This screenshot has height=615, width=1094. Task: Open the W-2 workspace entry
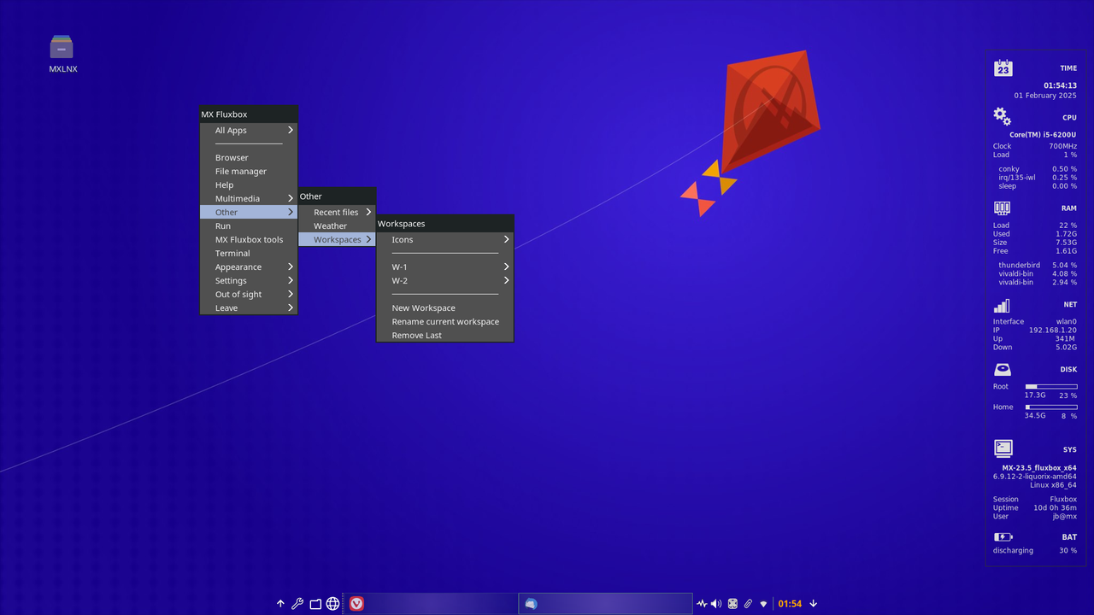tap(444, 280)
